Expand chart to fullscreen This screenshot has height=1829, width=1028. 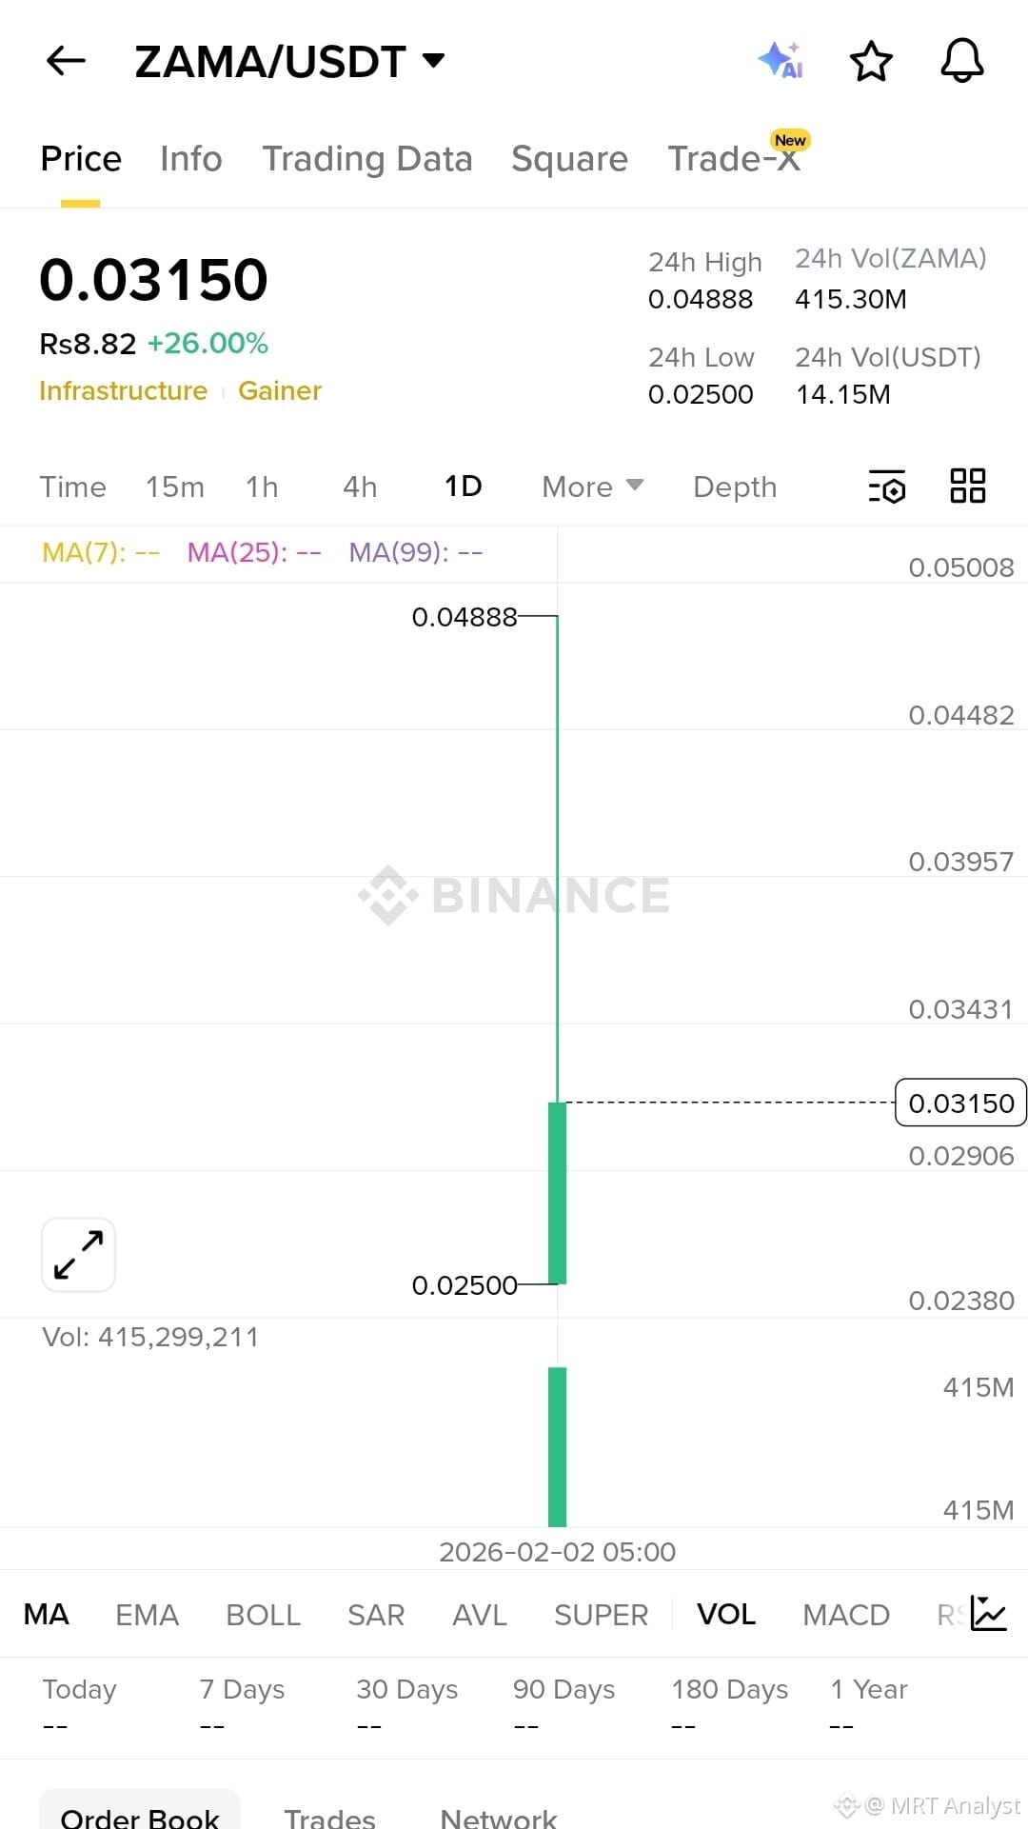pyautogui.click(x=79, y=1255)
